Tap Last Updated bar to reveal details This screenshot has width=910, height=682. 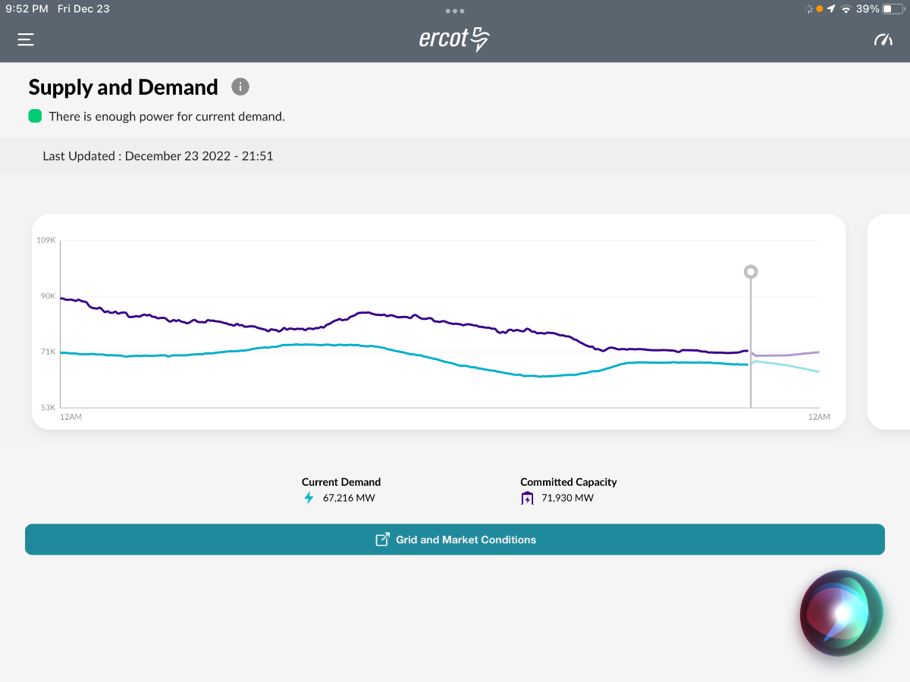(157, 155)
